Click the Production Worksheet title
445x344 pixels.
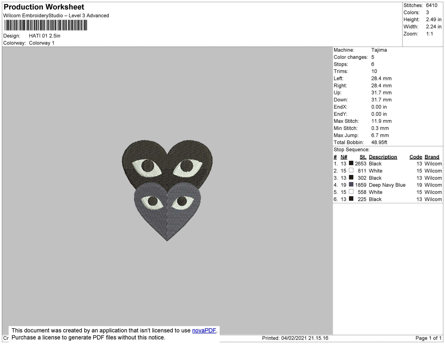(44, 7)
